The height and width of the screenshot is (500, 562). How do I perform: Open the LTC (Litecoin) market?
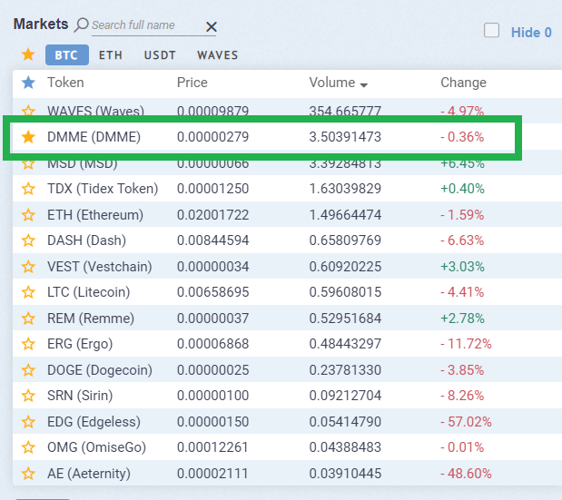tap(89, 292)
